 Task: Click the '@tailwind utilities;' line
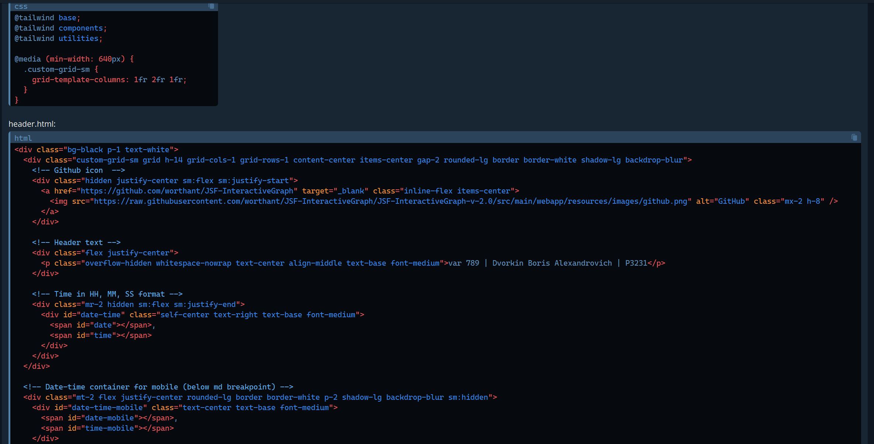58,38
